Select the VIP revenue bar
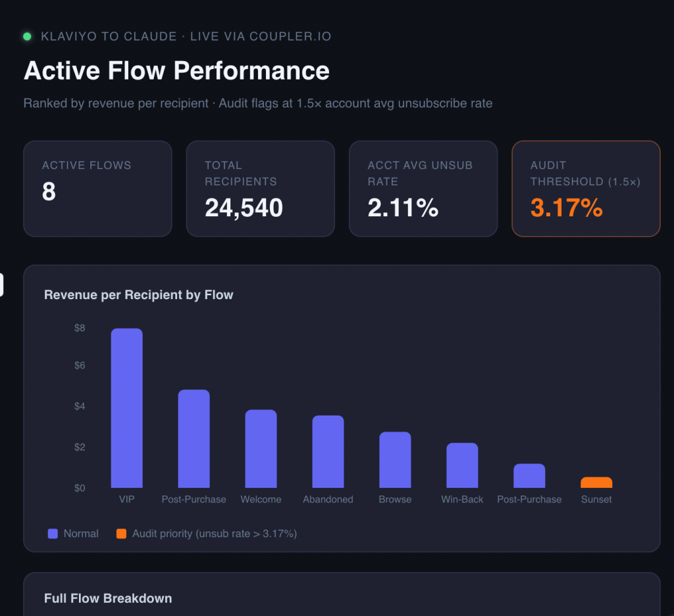The image size is (674, 616). coord(127,408)
